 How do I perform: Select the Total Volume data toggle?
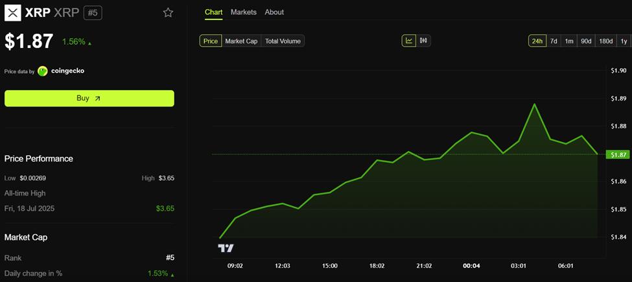283,41
